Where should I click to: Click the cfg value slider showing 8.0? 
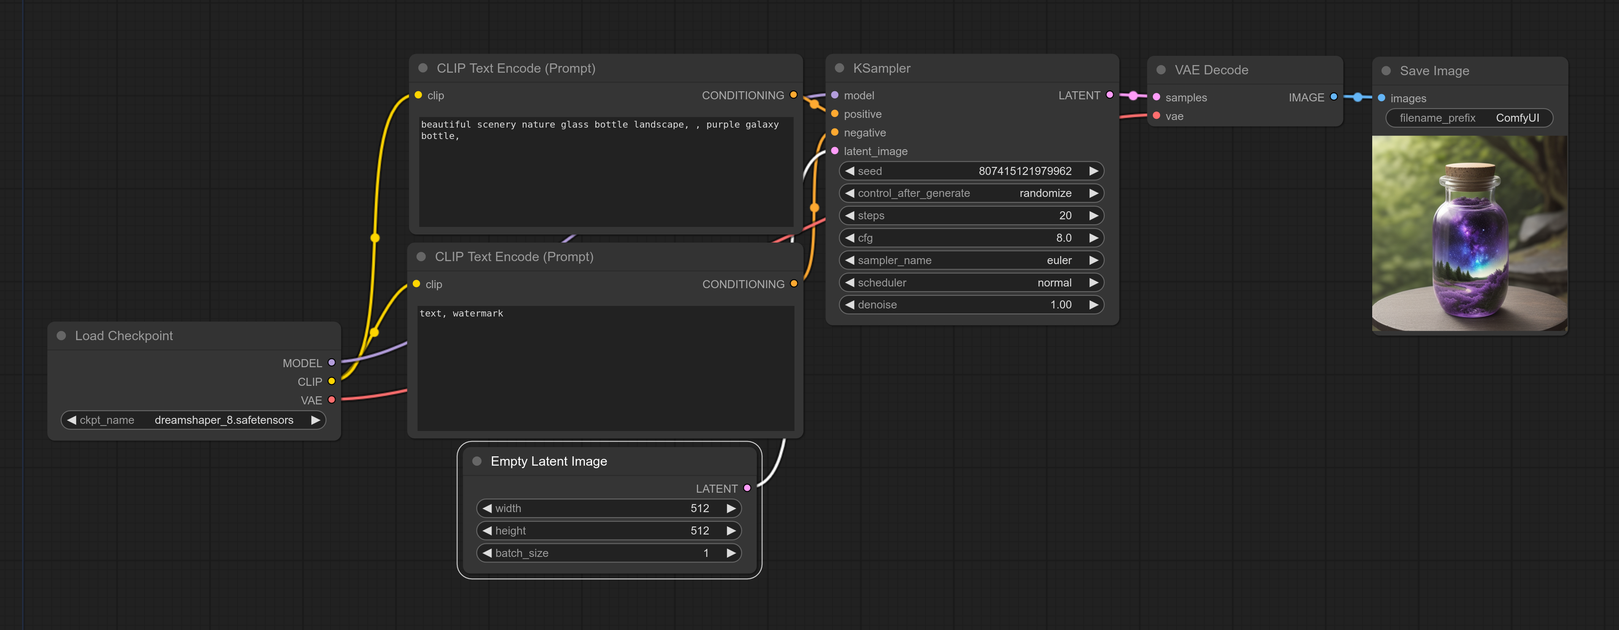[x=971, y=237]
